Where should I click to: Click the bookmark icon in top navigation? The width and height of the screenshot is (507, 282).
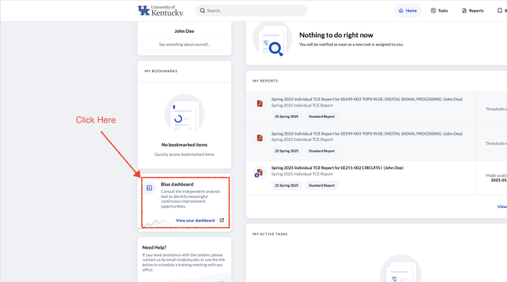point(499,11)
